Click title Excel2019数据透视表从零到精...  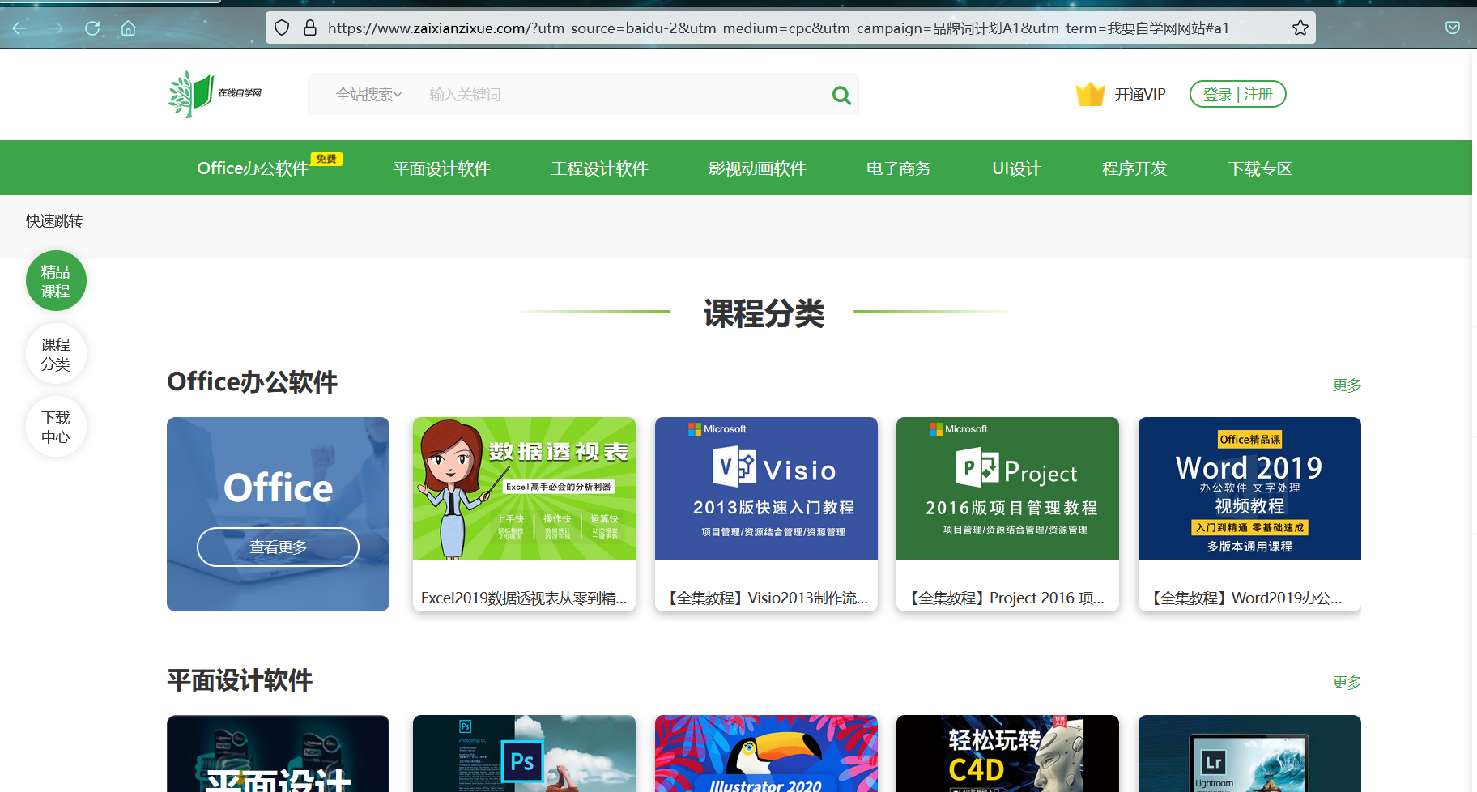(x=524, y=598)
